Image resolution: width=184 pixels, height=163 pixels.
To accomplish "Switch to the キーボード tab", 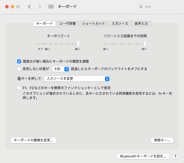I will tap(44, 23).
